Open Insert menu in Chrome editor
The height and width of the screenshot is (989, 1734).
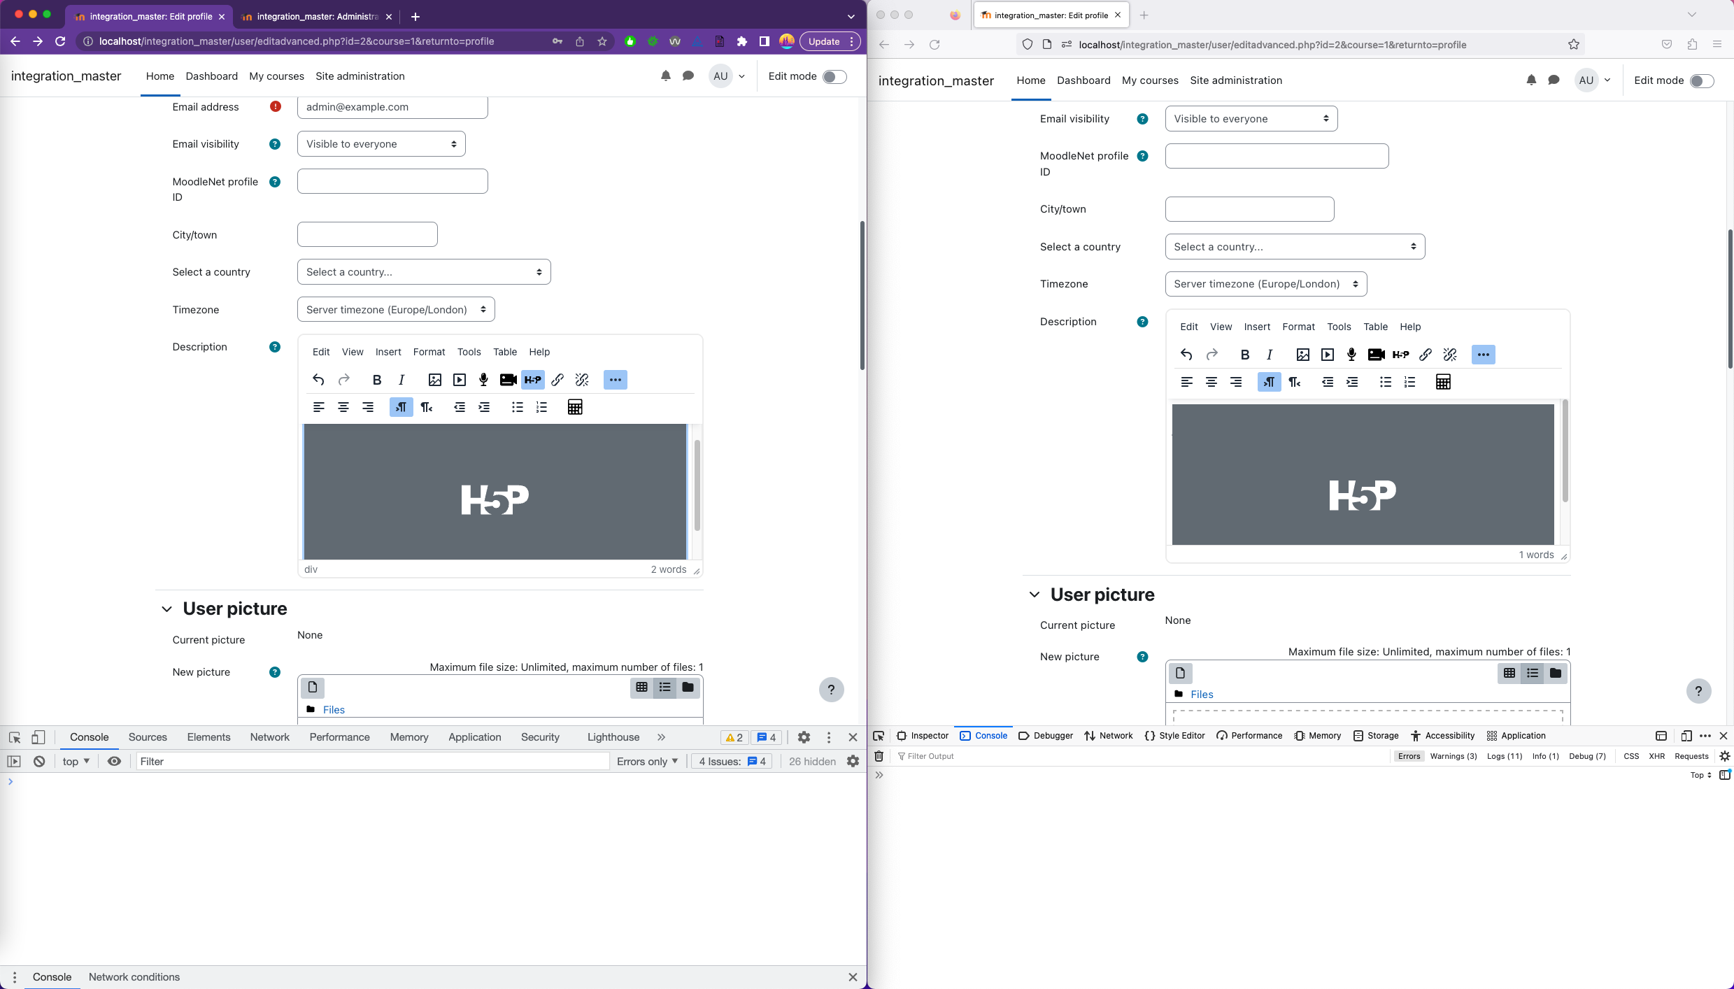tap(388, 352)
